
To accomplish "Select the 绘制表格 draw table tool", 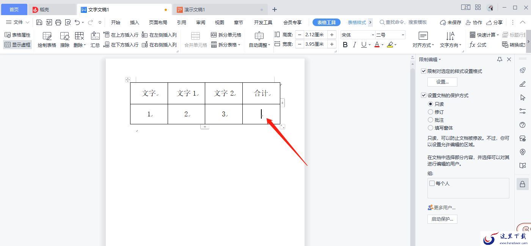I will coord(47,40).
